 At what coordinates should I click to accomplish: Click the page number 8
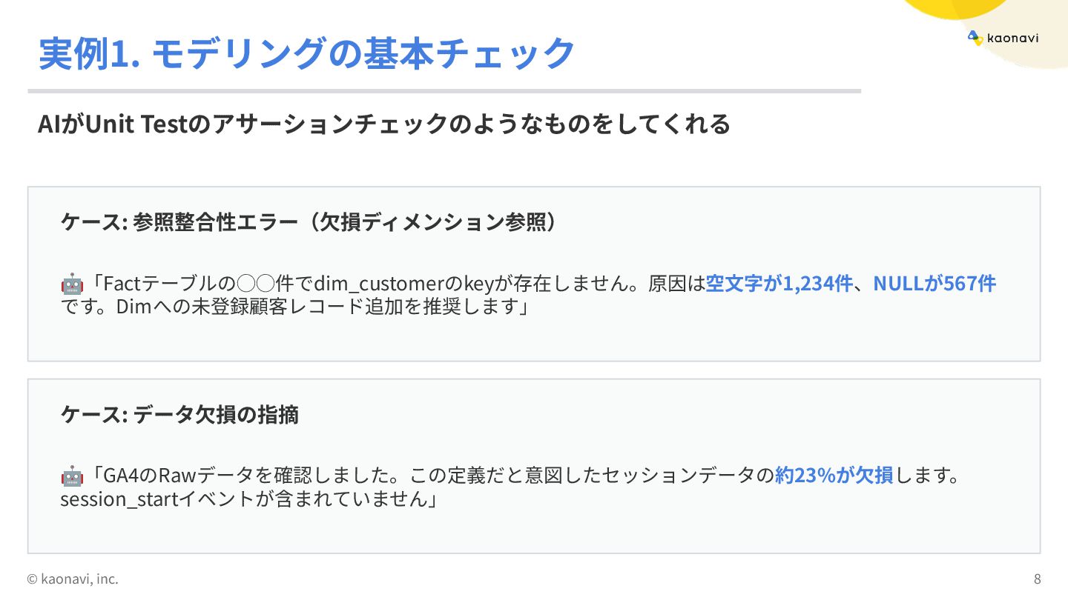[1037, 579]
